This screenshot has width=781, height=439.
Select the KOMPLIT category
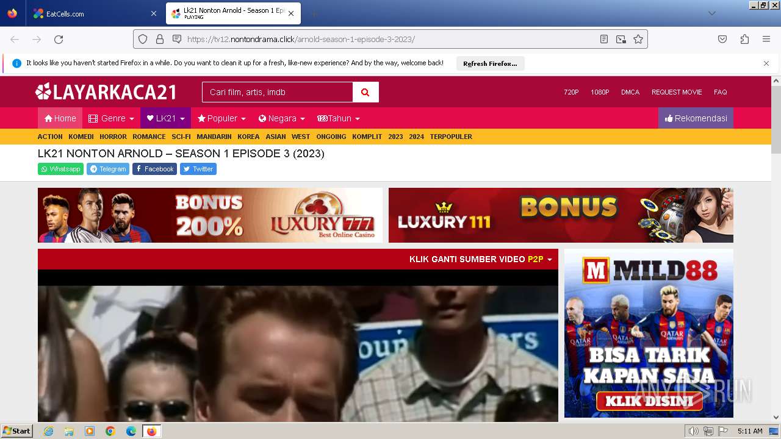pyautogui.click(x=367, y=137)
